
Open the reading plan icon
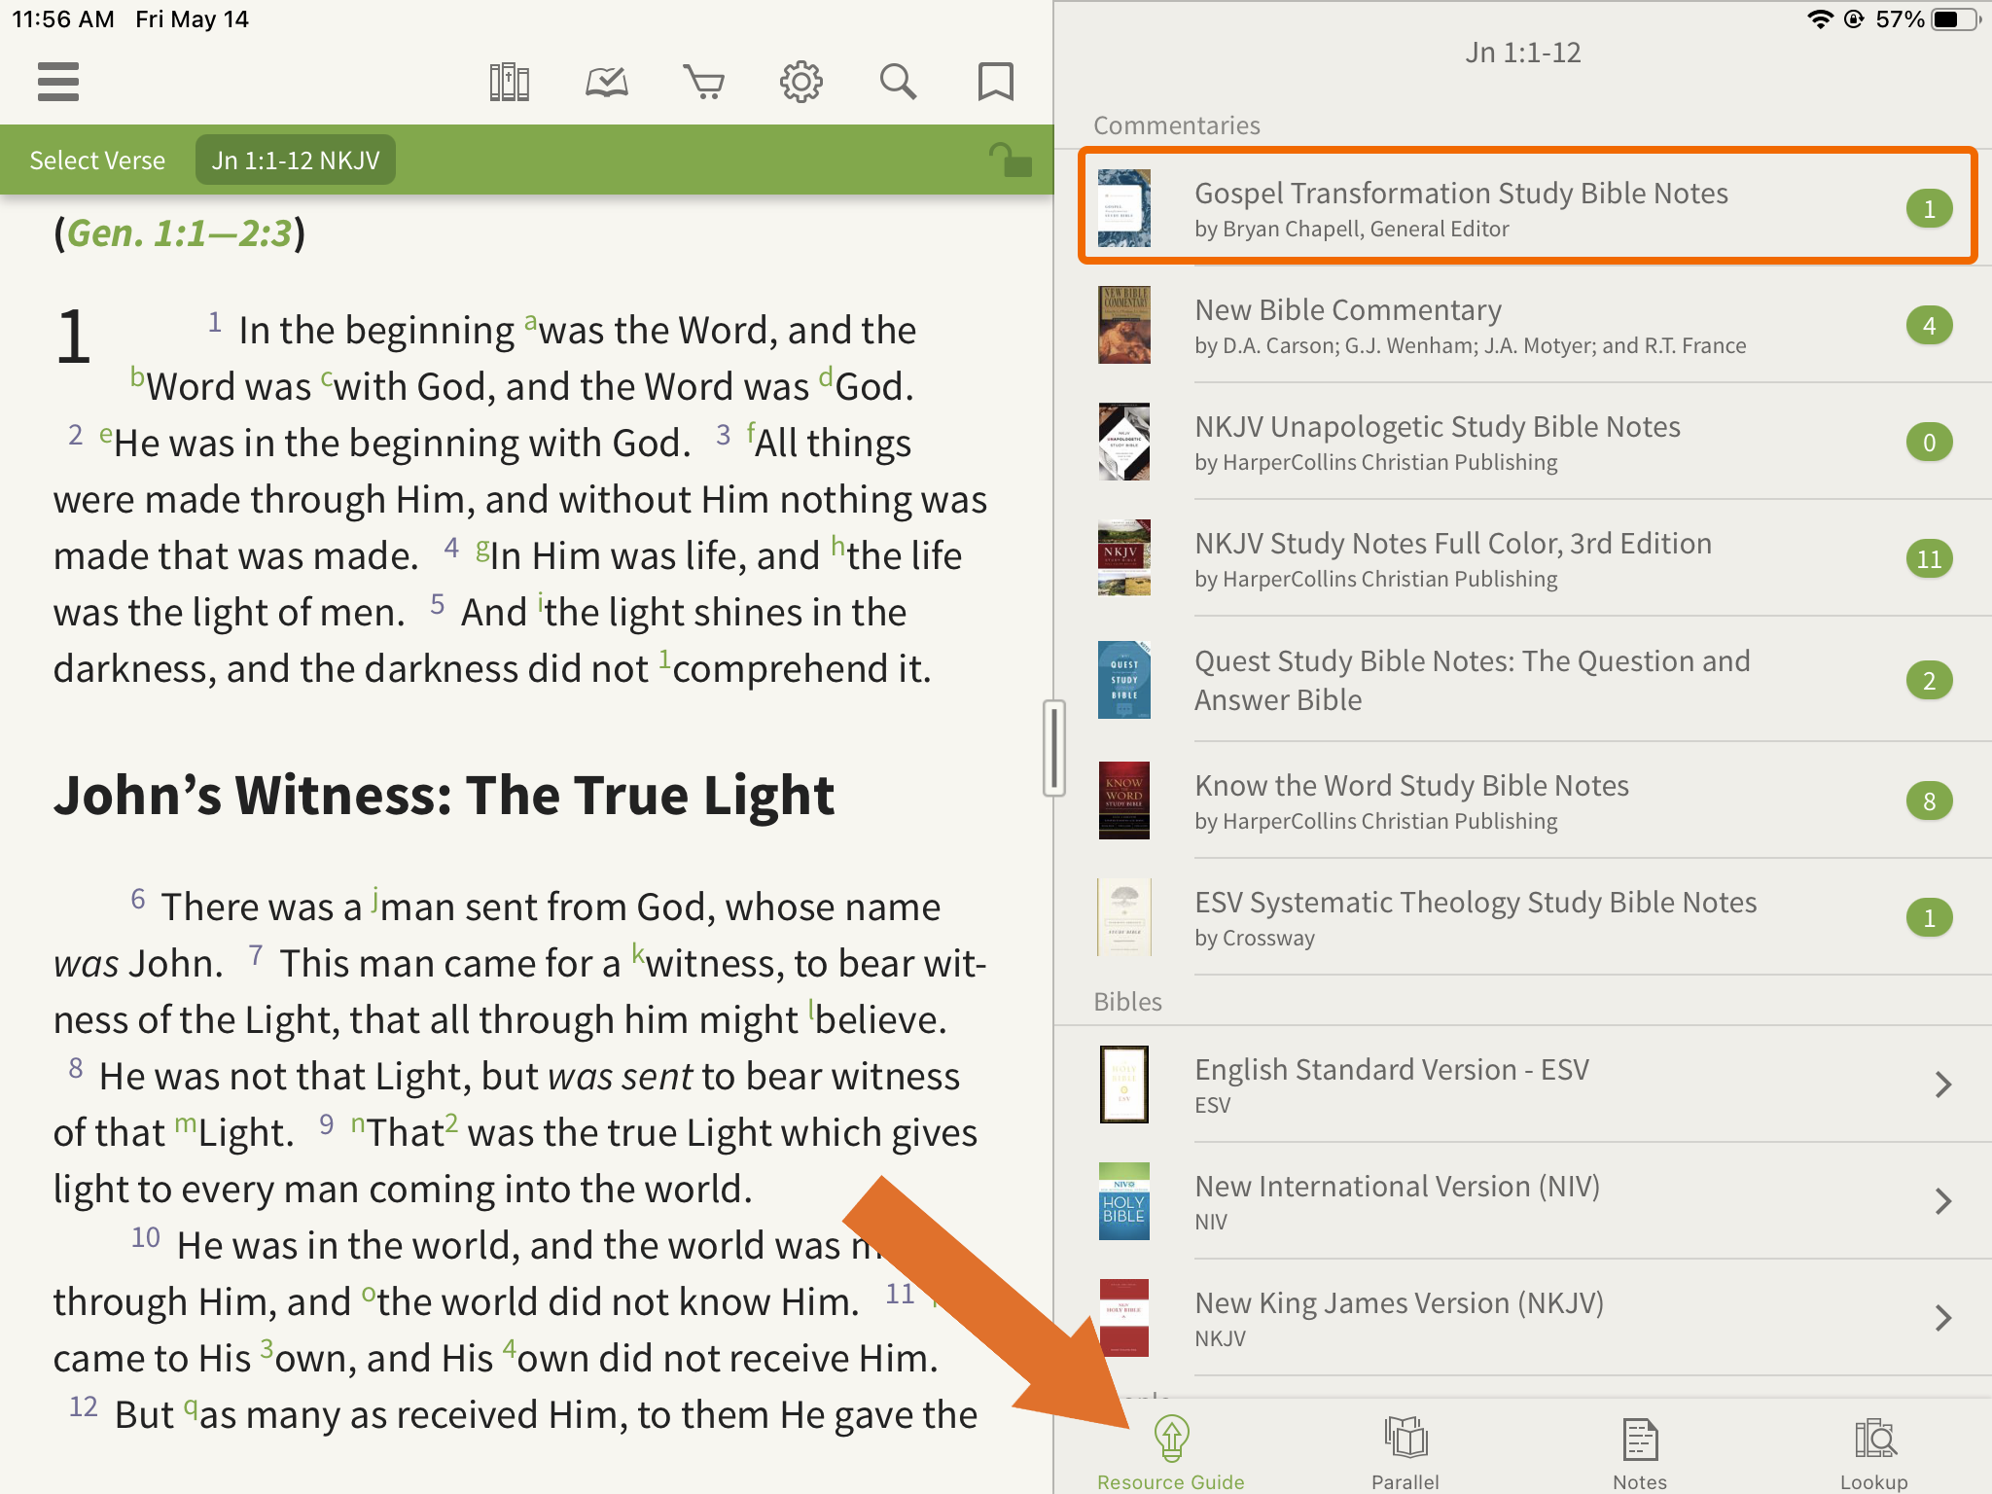(606, 82)
